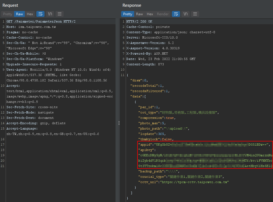Screen dimensions: 273x202
Task: Click the 'HTTP/2 200 OK' status line
Action: (139, 21)
